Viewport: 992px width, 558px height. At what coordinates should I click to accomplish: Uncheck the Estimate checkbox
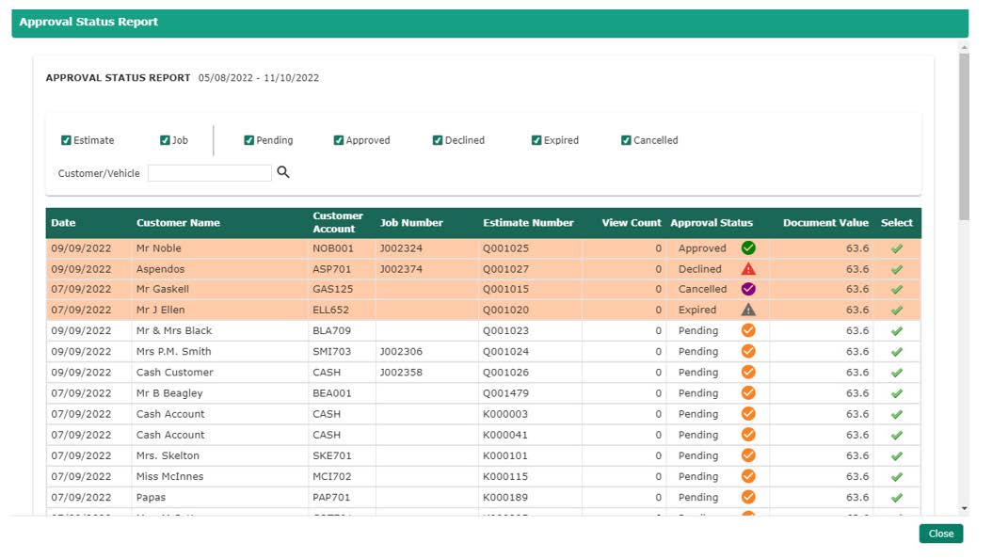66,140
